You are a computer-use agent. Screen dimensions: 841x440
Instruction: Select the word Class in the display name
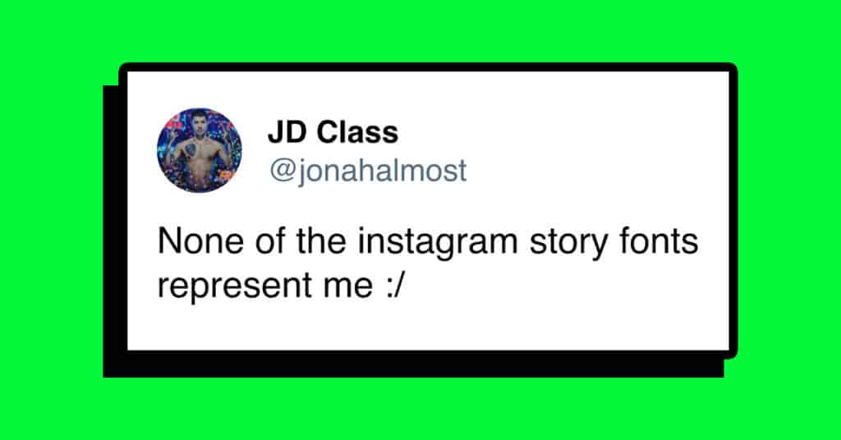pos(357,132)
